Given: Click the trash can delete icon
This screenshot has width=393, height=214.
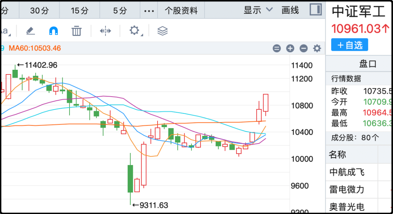Looking at the screenshot, I should (x=76, y=31).
